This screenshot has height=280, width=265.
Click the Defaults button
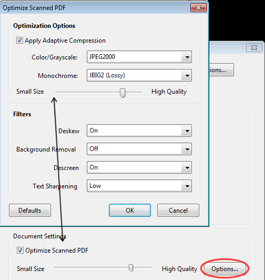coord(30,211)
